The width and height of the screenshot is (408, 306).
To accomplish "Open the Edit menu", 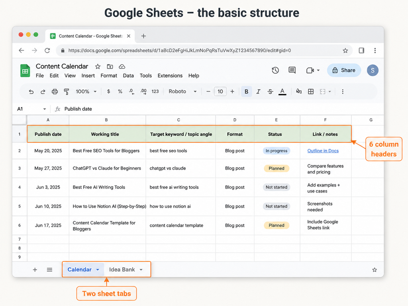I will (x=54, y=76).
